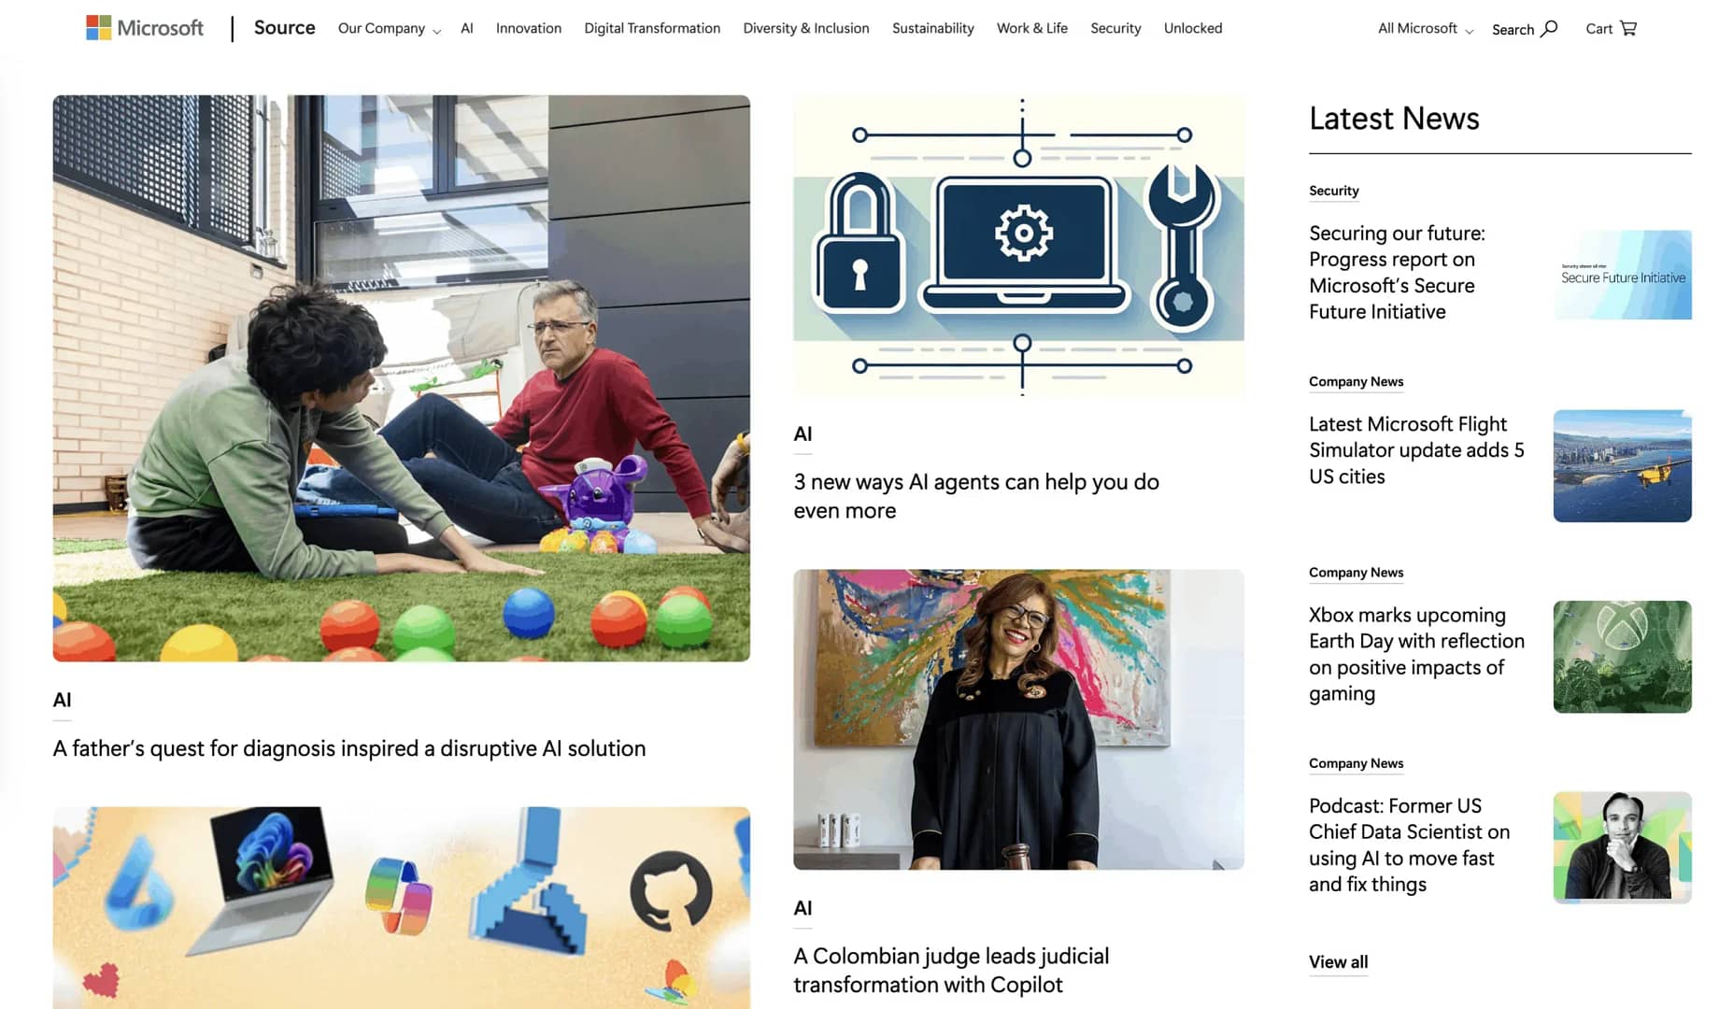Click Company News label above Podcast story
Viewport: 1733px width, 1009px height.
pos(1356,763)
